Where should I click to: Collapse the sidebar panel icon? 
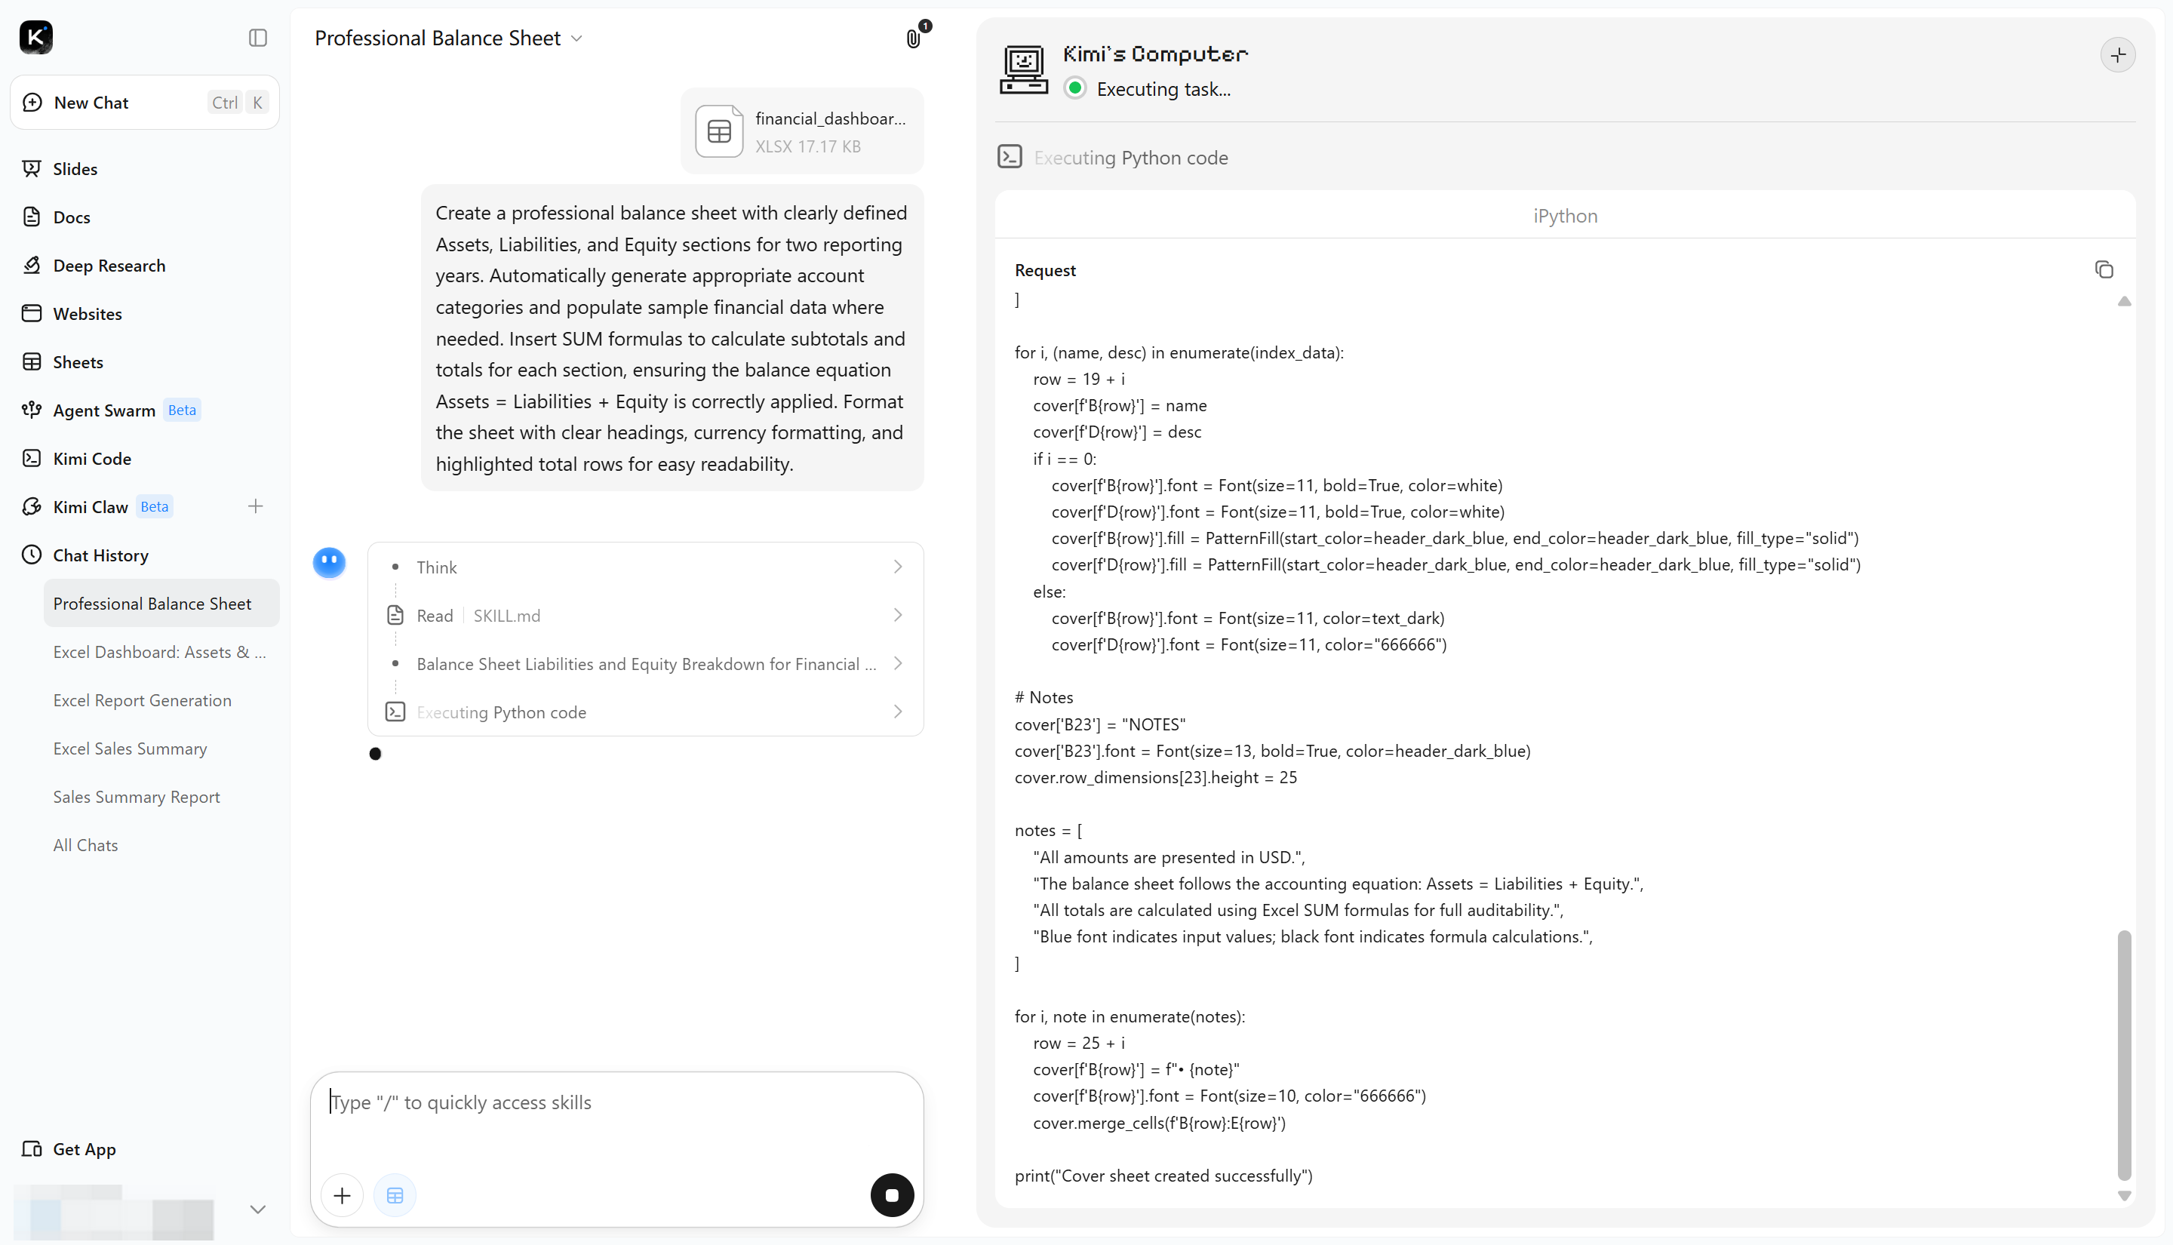pyautogui.click(x=257, y=38)
